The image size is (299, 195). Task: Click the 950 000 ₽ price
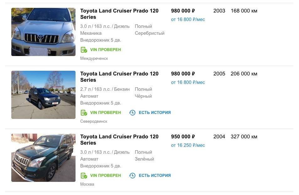click(x=183, y=137)
